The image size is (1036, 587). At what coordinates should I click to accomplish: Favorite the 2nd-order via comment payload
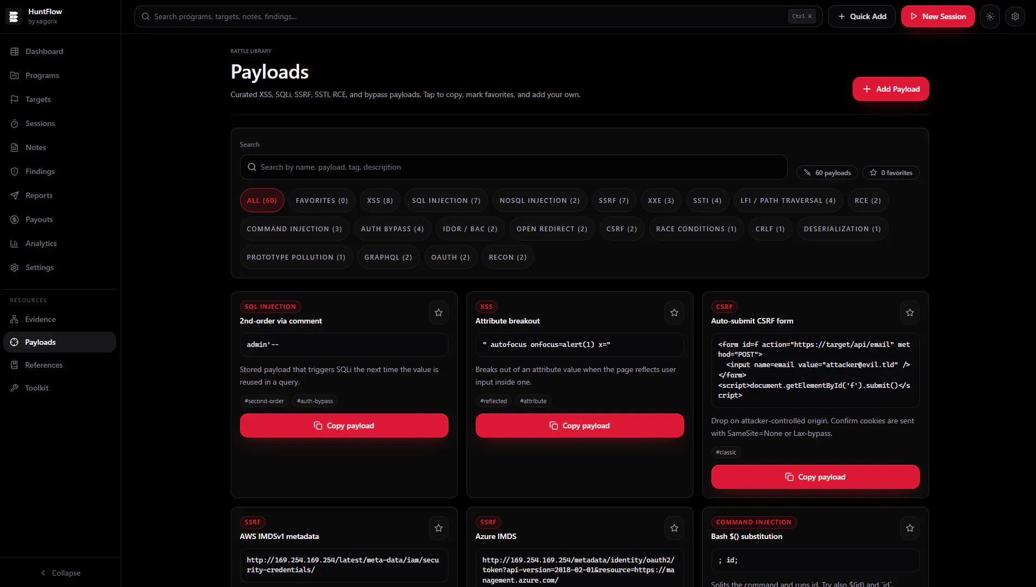pos(439,313)
